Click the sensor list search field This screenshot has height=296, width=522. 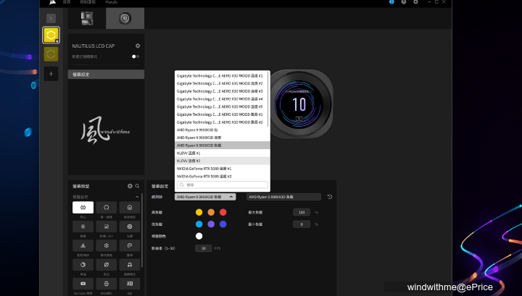(223, 185)
